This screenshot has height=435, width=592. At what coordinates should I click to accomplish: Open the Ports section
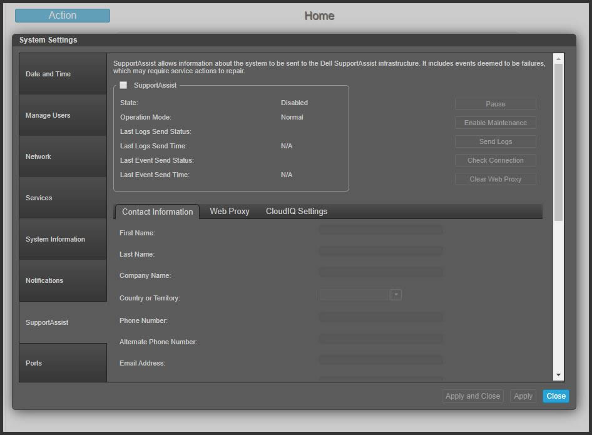pyautogui.click(x=63, y=363)
